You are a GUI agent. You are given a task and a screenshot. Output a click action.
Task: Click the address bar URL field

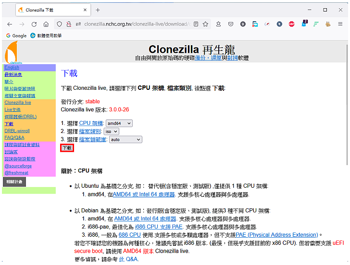point(137,24)
